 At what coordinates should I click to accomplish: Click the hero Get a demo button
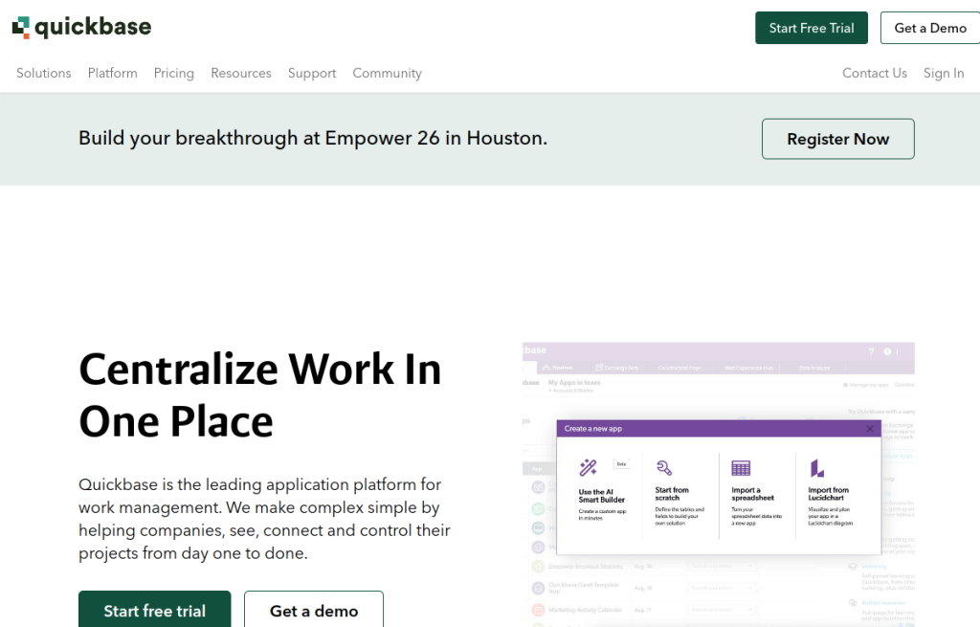pyautogui.click(x=314, y=611)
